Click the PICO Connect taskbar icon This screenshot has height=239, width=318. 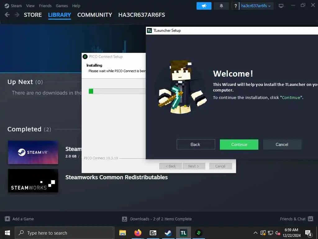point(198,233)
